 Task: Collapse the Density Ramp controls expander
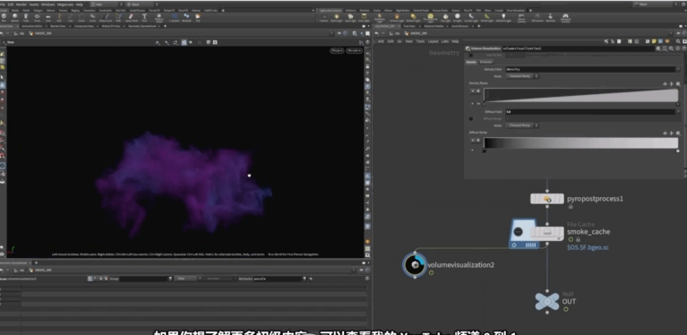pyautogui.click(x=472, y=104)
